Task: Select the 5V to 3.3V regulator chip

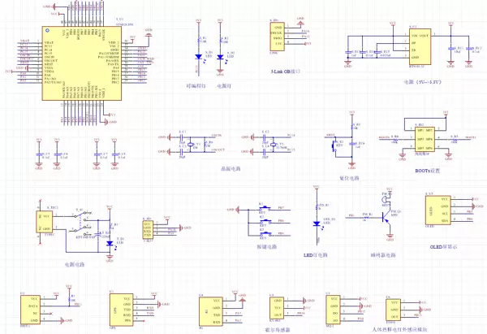Action: coord(419,46)
